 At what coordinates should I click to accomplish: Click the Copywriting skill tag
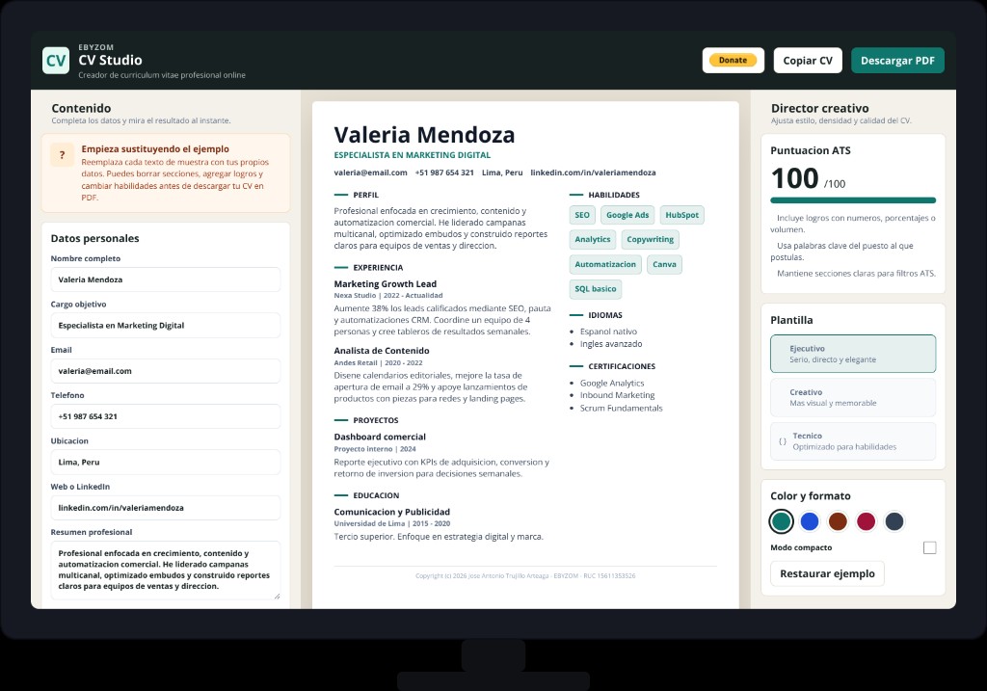pos(651,240)
